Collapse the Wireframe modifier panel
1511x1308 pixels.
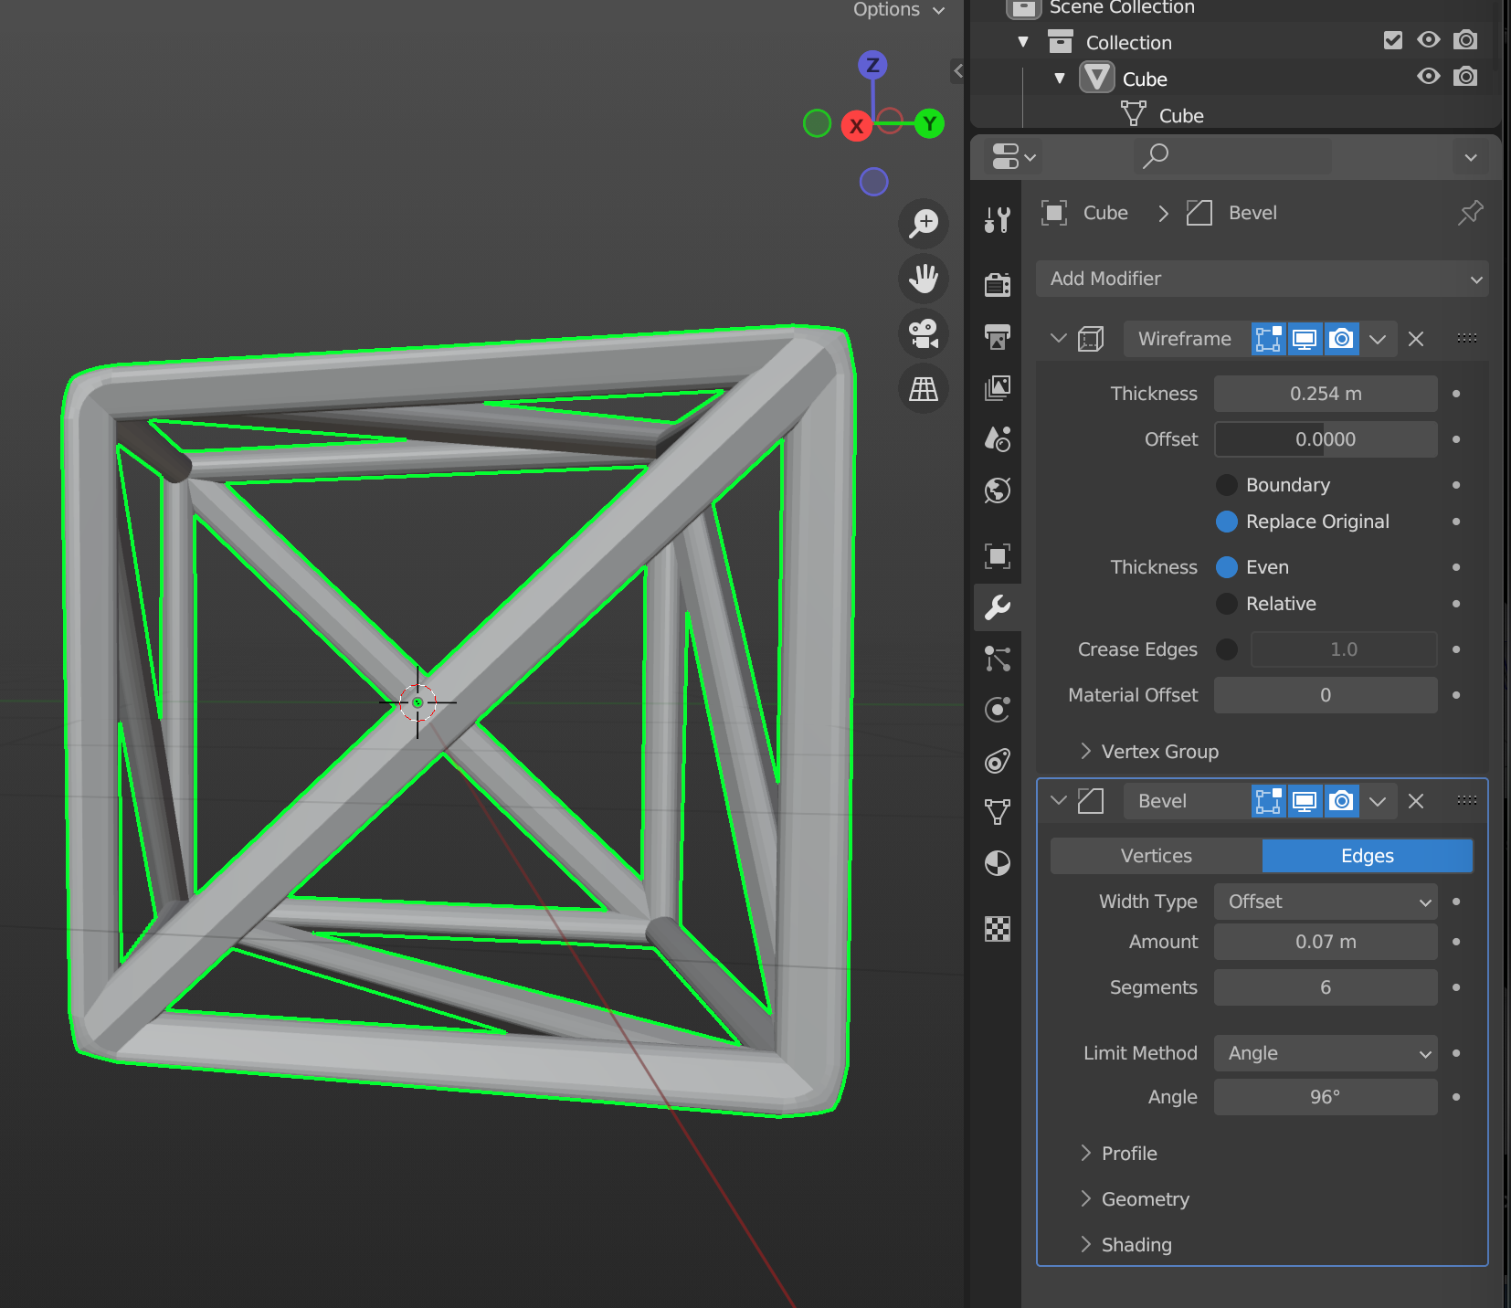(1059, 339)
